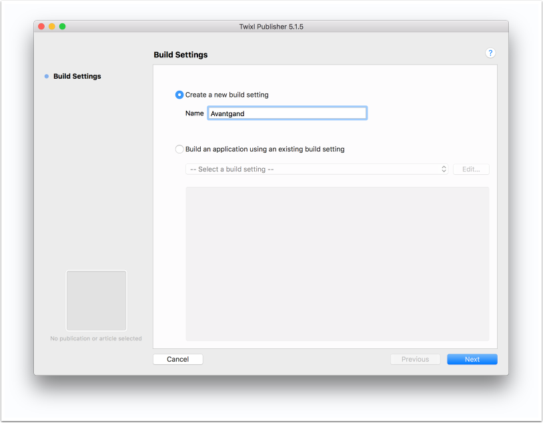Click the Name text field containing Avantgand
The width and height of the screenshot is (543, 423).
click(x=287, y=113)
